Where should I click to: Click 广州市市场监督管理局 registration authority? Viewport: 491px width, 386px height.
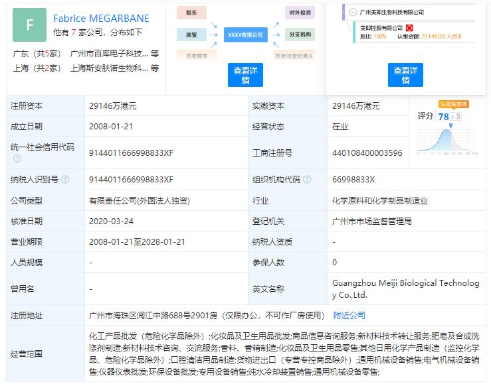[x=371, y=222]
